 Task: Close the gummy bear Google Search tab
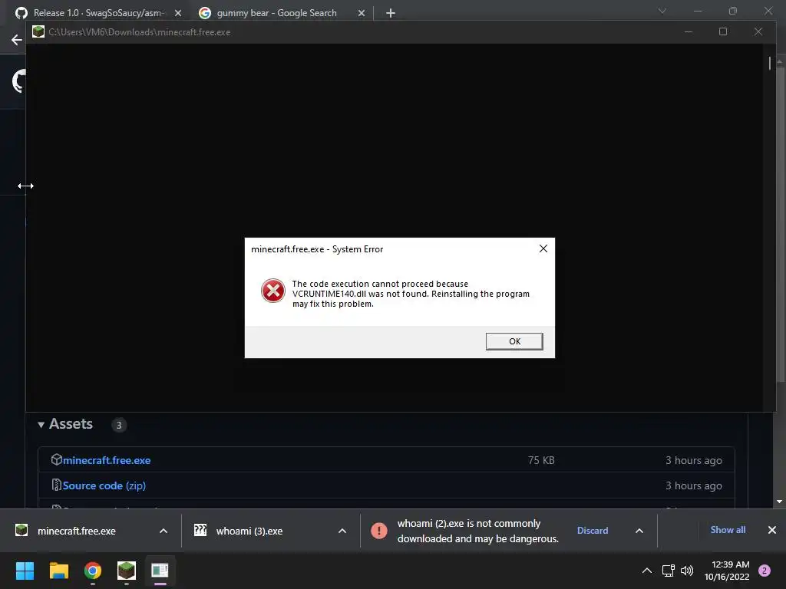[x=362, y=13]
